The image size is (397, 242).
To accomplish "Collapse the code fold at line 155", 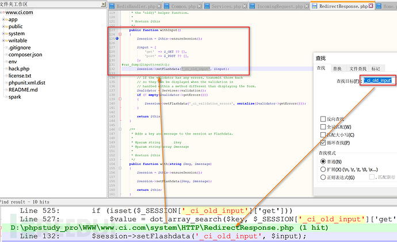I will coord(120,168).
